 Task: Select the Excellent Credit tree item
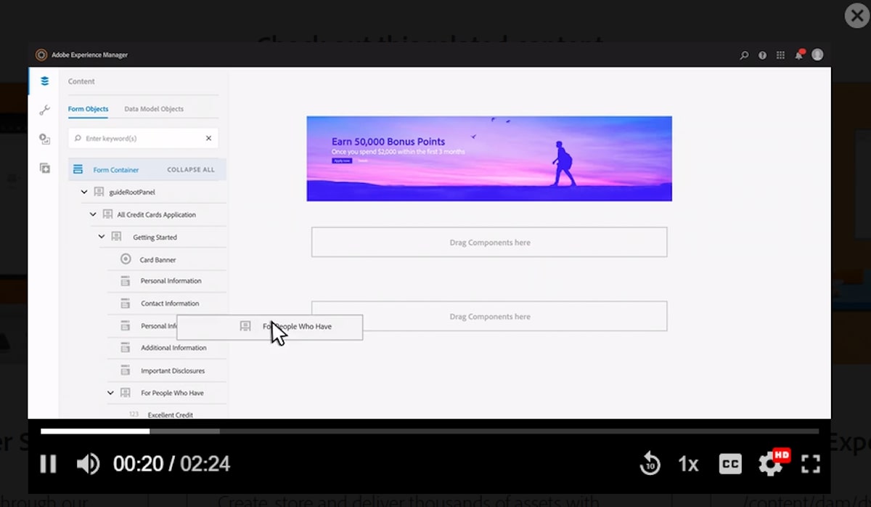pyautogui.click(x=170, y=415)
